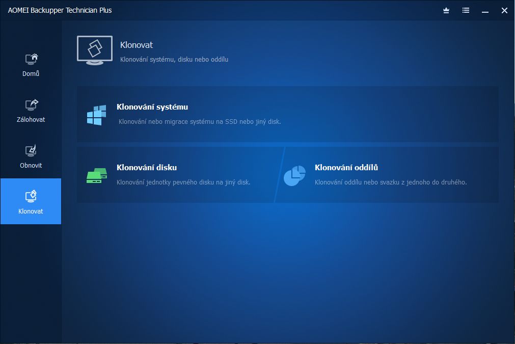The height and width of the screenshot is (344, 515).
Task: Click the system migration to SSD description text
Action: coord(200,122)
